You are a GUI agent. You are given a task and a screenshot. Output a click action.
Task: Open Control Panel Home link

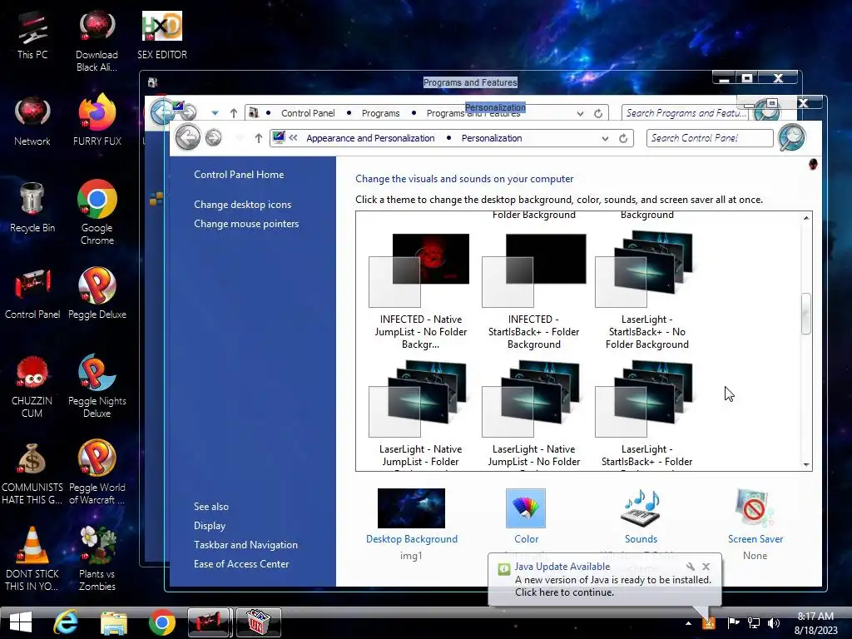coord(239,175)
